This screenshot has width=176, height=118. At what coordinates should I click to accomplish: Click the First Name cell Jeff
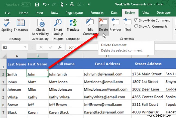(38, 103)
